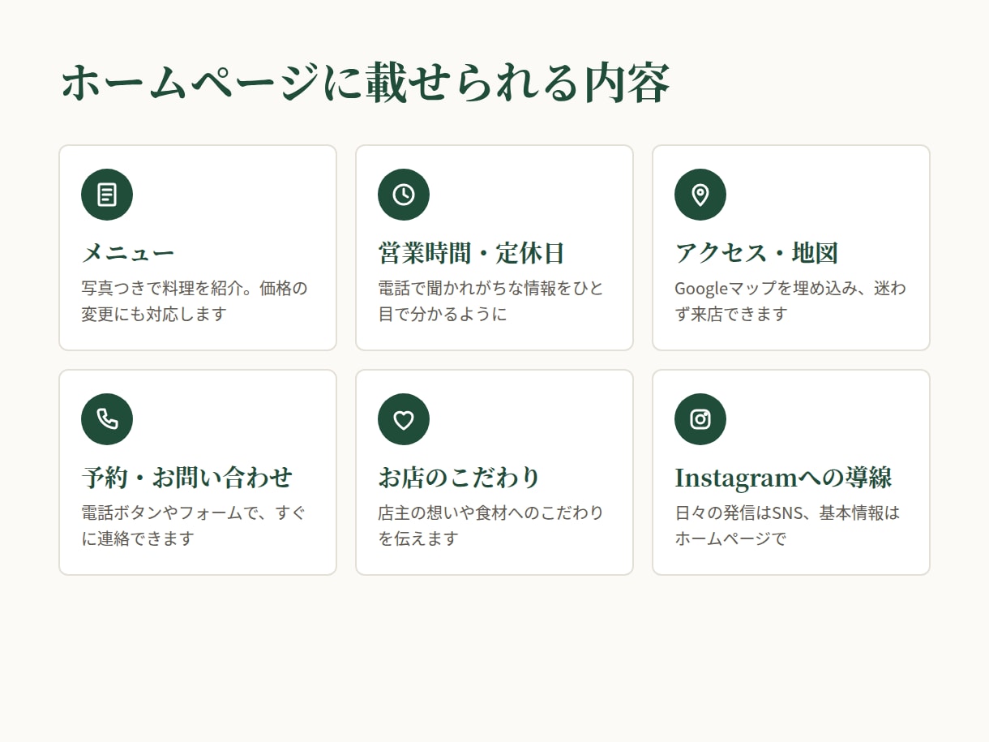The image size is (989, 742).
Task: Select the 予約・お問い合わせ heading
Action: (x=187, y=478)
